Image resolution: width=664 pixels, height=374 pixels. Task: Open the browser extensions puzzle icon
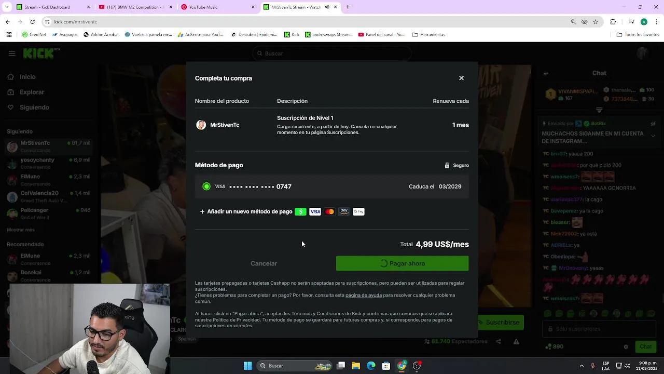point(613,22)
